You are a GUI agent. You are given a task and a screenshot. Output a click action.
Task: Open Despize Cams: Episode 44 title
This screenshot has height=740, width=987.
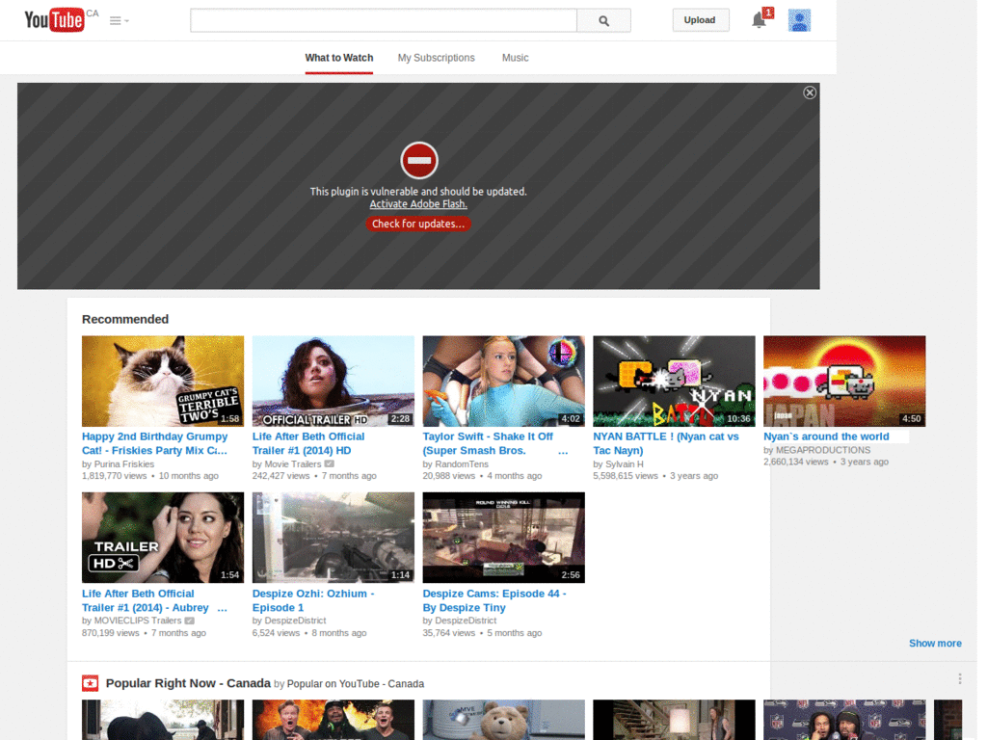[x=494, y=600]
